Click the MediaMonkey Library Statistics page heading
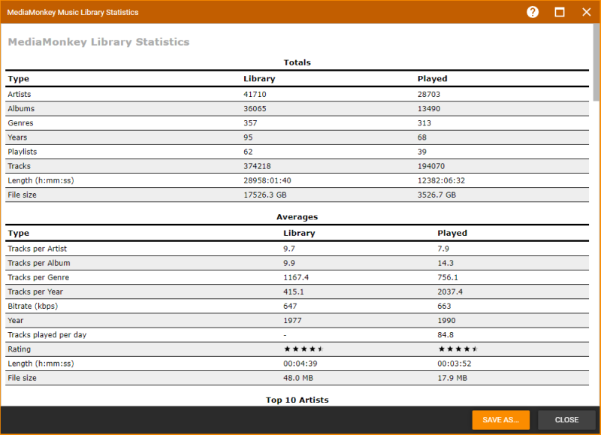601x435 pixels. coord(98,42)
